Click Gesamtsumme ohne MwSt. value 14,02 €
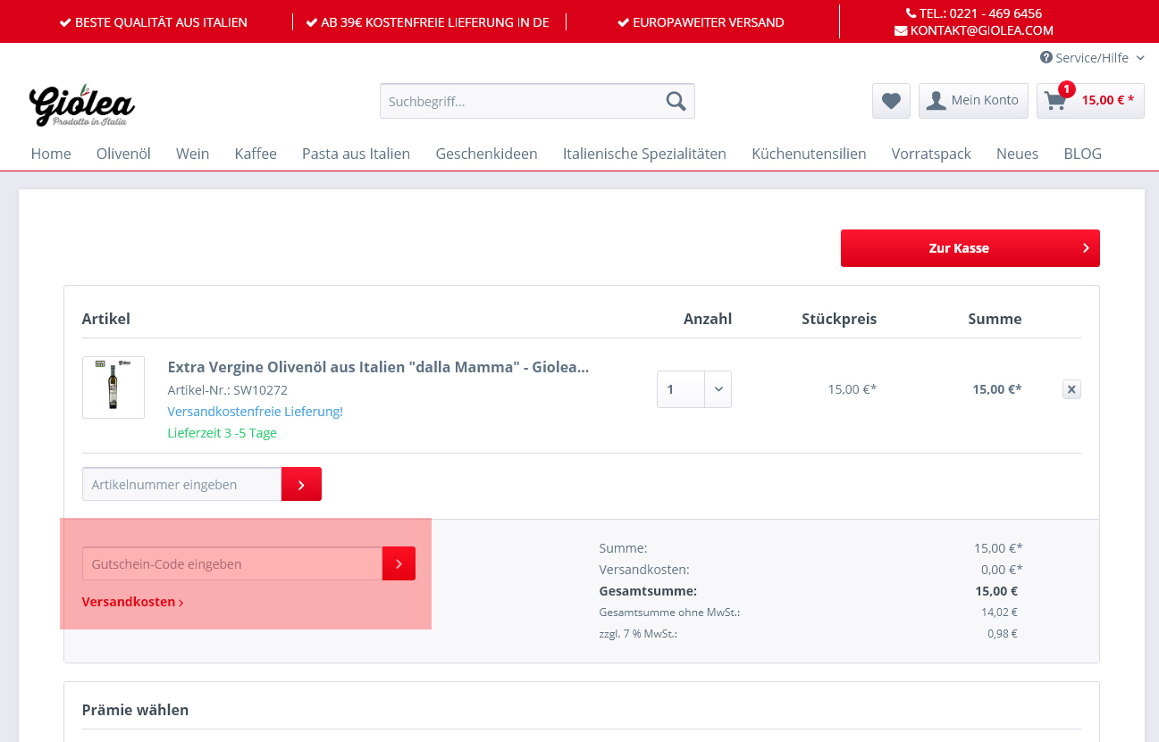 coord(999,613)
